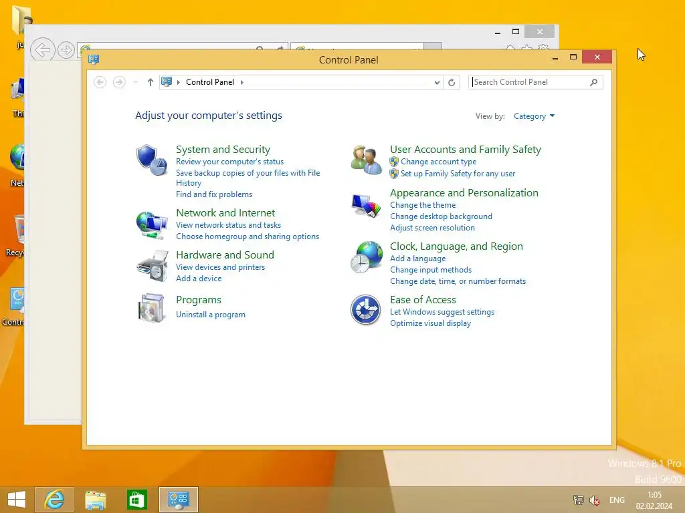This screenshot has width=685, height=513.
Task: Select Control Panel taskbar button
Action: coord(178,500)
